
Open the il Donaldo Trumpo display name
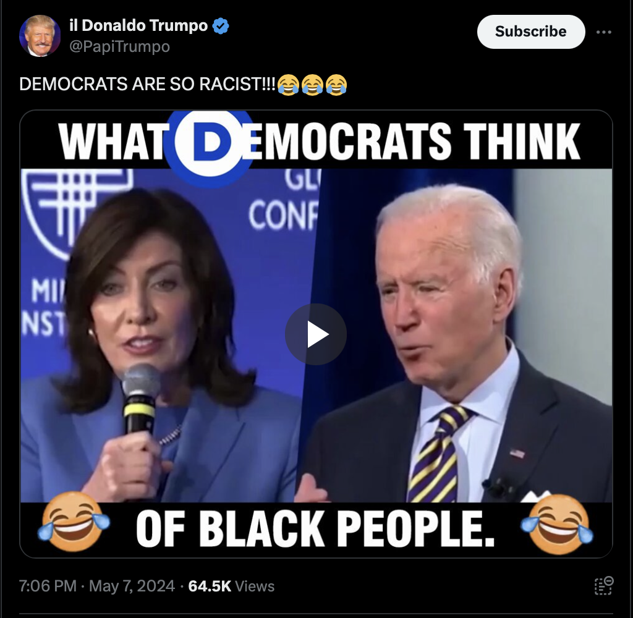tap(138, 25)
